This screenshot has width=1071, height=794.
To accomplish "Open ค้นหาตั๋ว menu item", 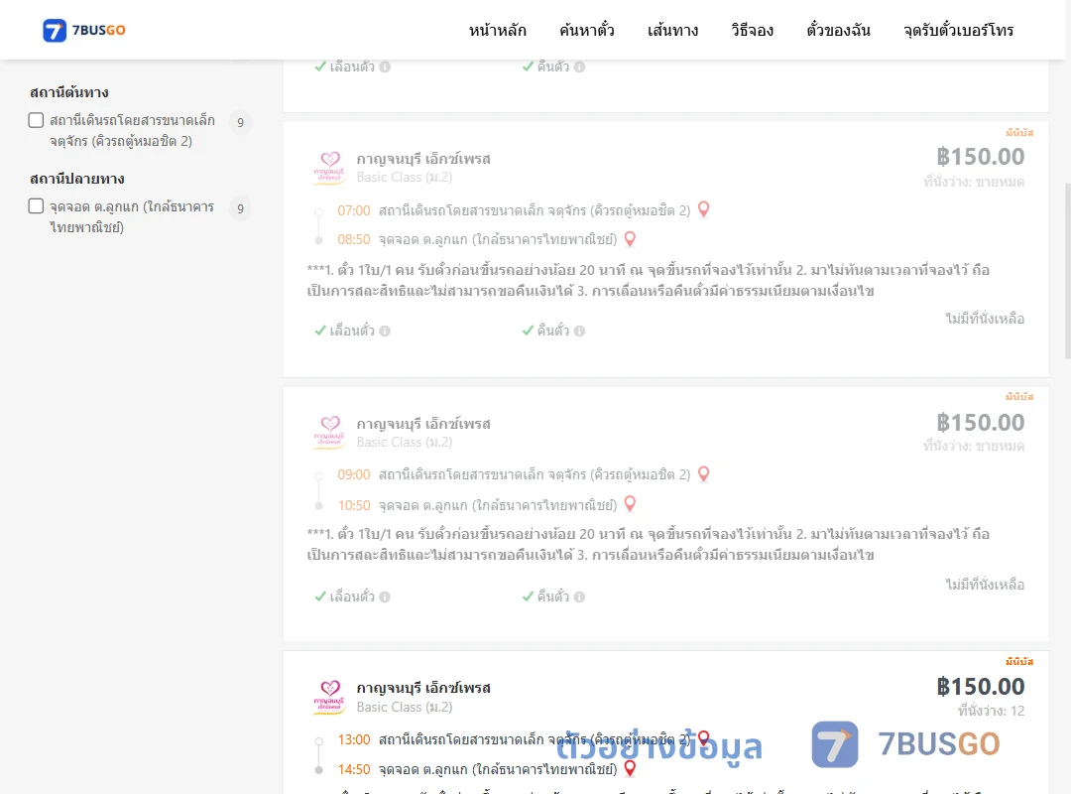I will [x=587, y=30].
